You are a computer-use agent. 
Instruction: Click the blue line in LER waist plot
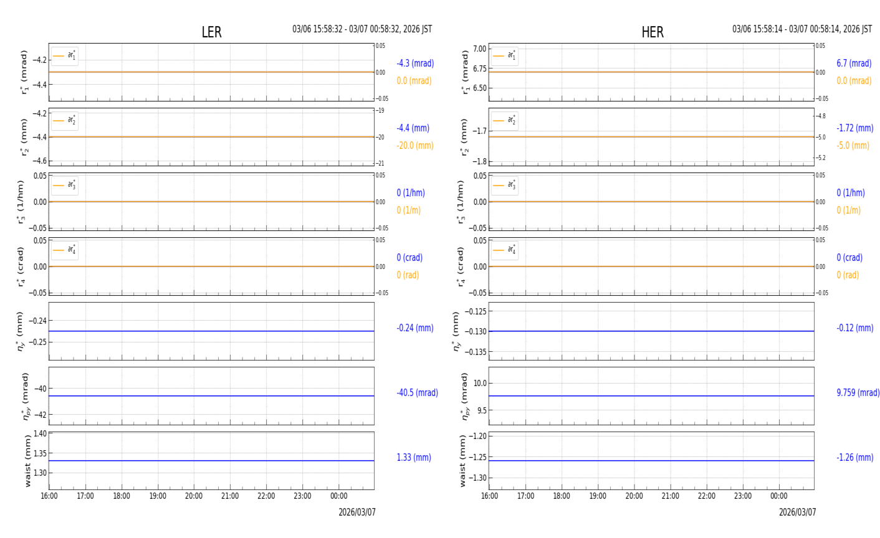pos(211,461)
